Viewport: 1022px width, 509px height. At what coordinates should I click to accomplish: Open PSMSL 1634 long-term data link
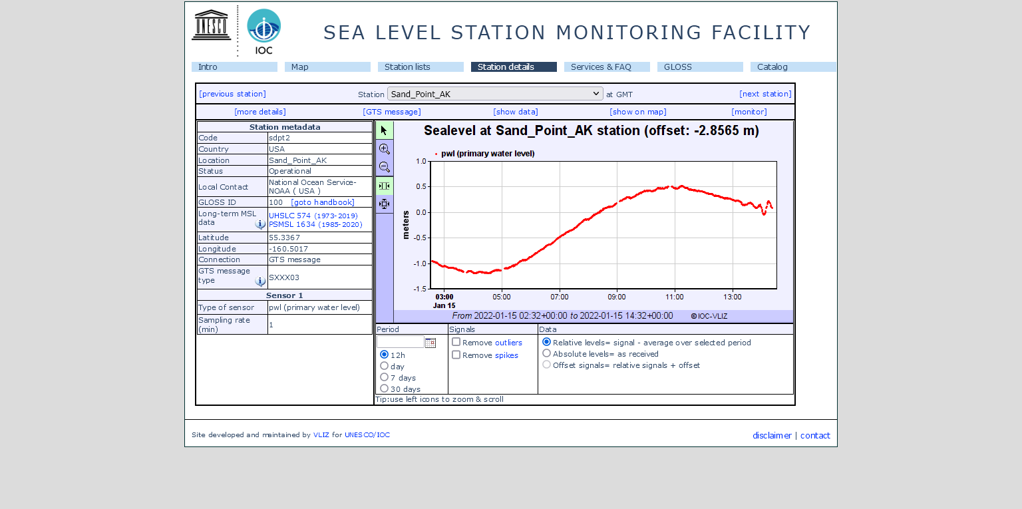click(315, 225)
